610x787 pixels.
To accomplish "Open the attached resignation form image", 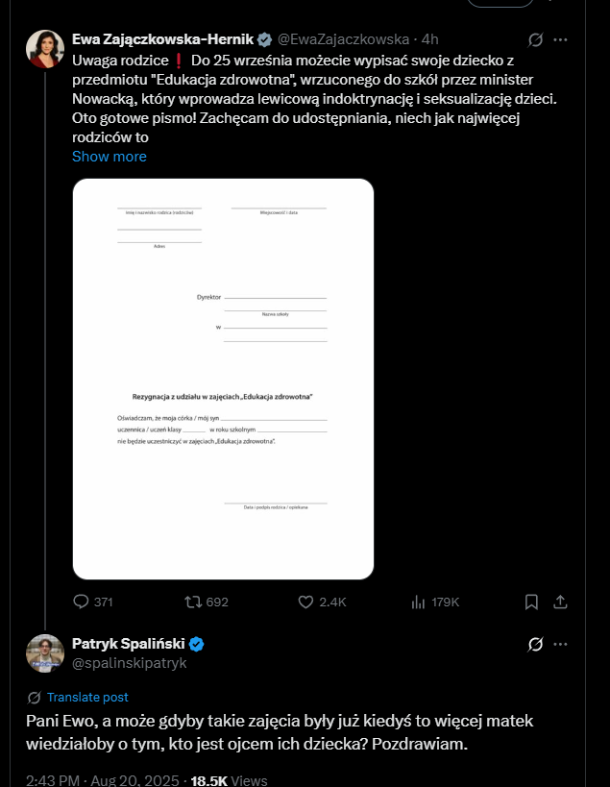I will tap(223, 379).
